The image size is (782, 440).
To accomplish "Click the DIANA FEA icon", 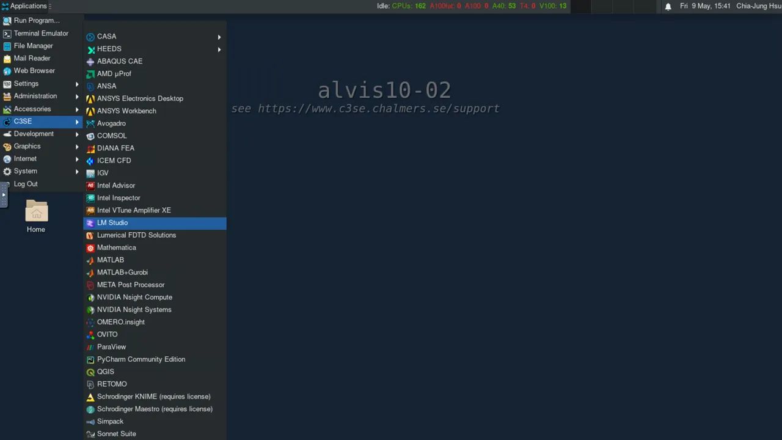I will click(x=90, y=148).
